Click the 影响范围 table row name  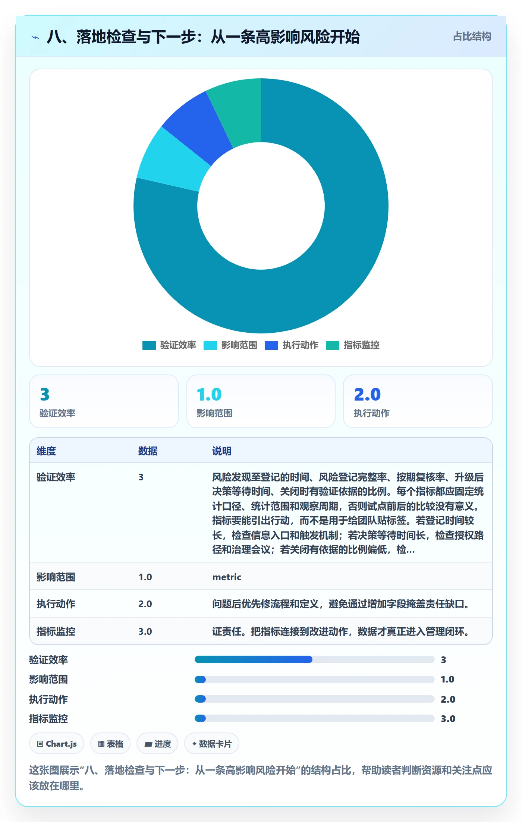pyautogui.click(x=56, y=577)
